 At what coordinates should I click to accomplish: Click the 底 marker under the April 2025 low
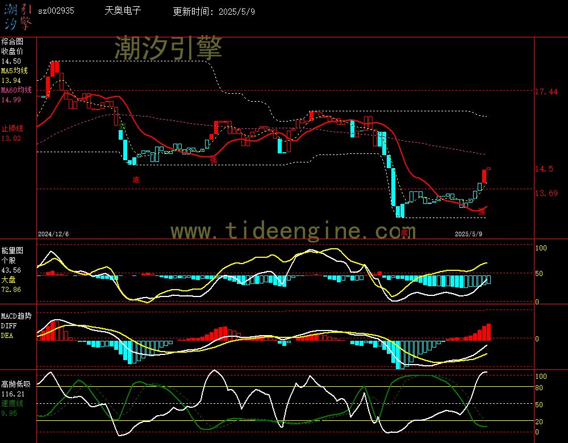pos(404,232)
